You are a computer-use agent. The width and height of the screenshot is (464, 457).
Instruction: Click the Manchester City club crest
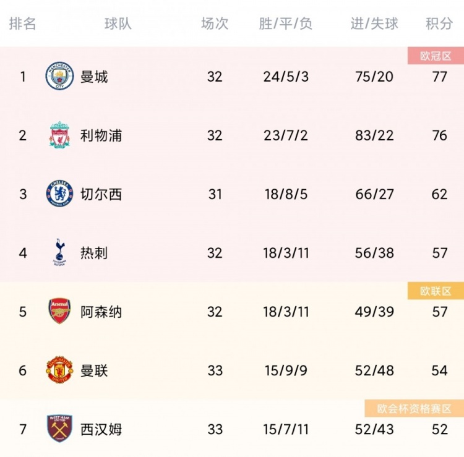(59, 77)
